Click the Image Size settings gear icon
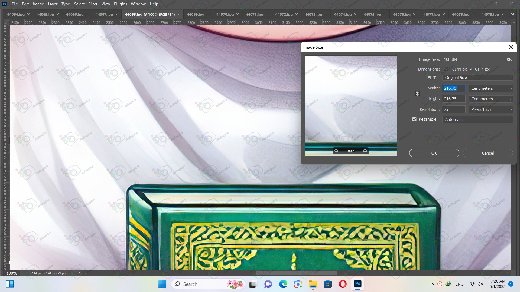Screen dimensions: 520x292 click(509, 59)
